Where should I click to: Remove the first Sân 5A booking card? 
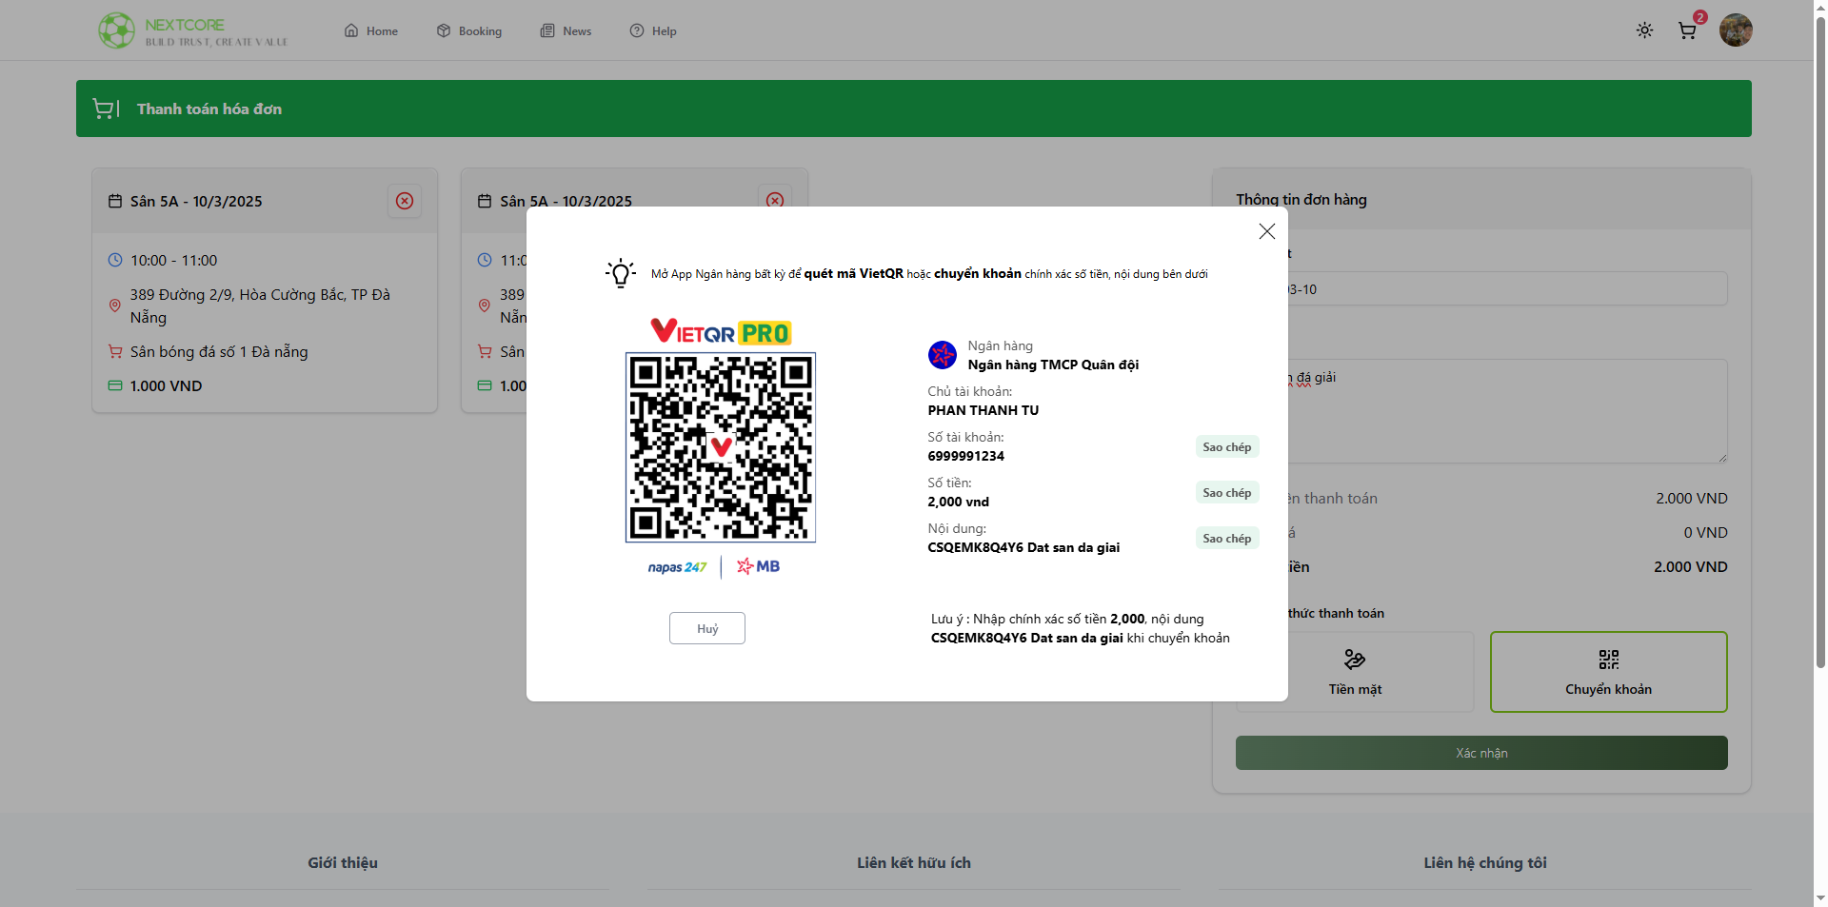pyautogui.click(x=405, y=201)
